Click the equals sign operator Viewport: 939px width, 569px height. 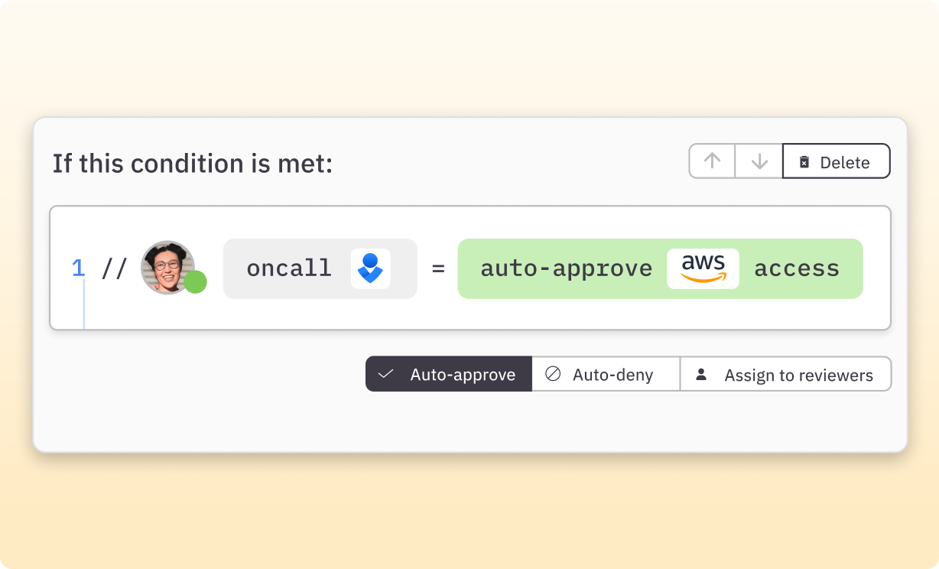(x=438, y=269)
